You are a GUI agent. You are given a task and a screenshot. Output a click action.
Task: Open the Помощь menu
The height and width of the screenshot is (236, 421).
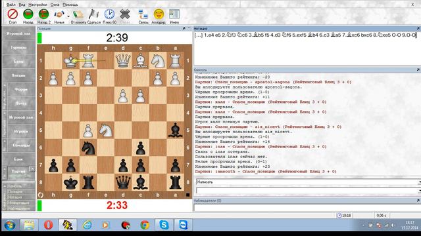[x=70, y=5]
